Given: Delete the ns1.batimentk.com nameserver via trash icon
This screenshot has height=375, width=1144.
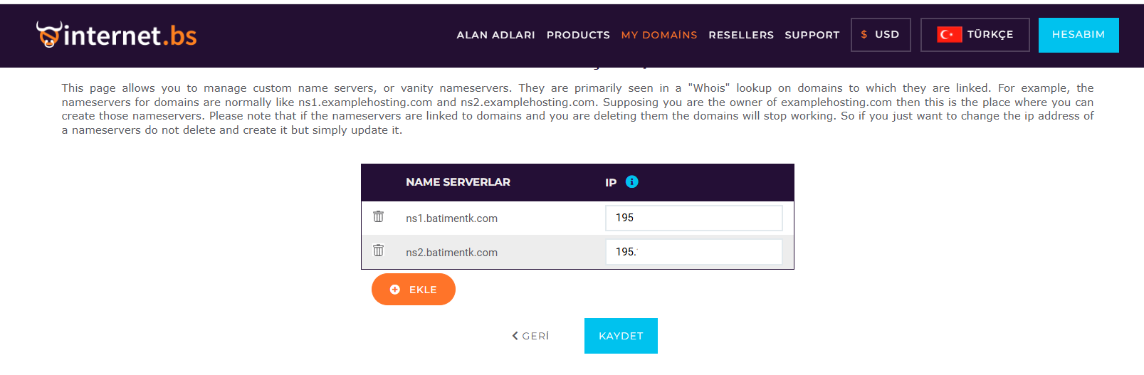Looking at the screenshot, I should (379, 216).
